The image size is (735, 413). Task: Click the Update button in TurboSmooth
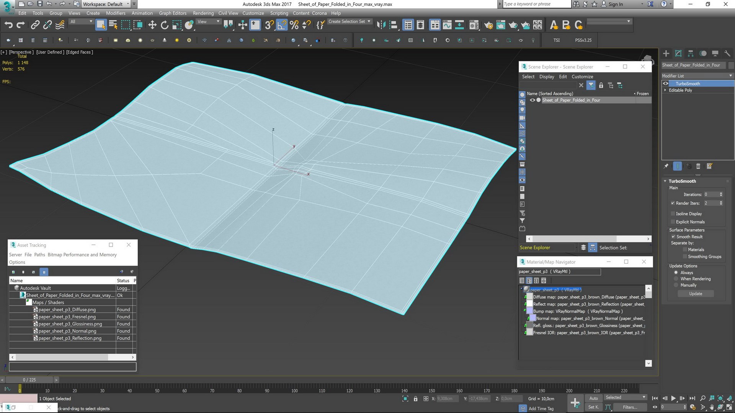[696, 294]
